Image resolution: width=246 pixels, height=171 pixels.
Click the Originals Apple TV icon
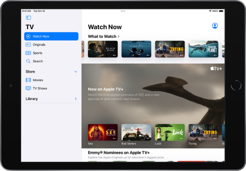[28, 45]
